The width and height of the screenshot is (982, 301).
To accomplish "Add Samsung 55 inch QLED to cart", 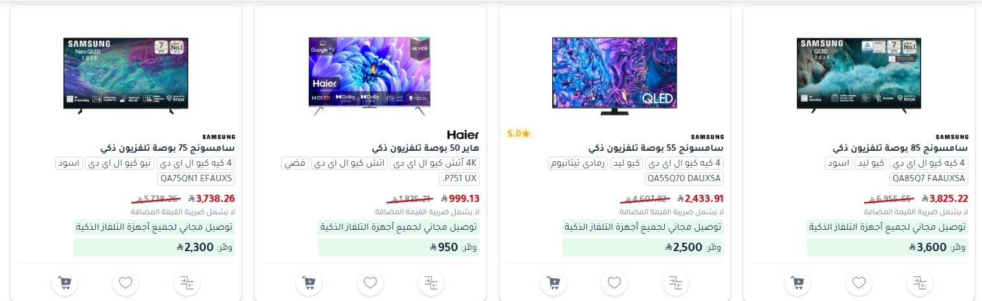I will [553, 283].
